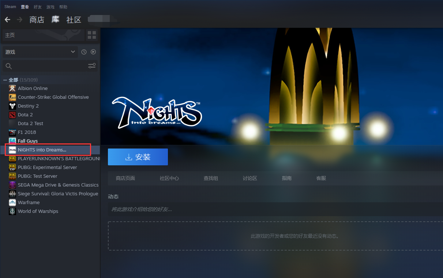Click the NiGHTS into Dreams logo

[x=157, y=112]
